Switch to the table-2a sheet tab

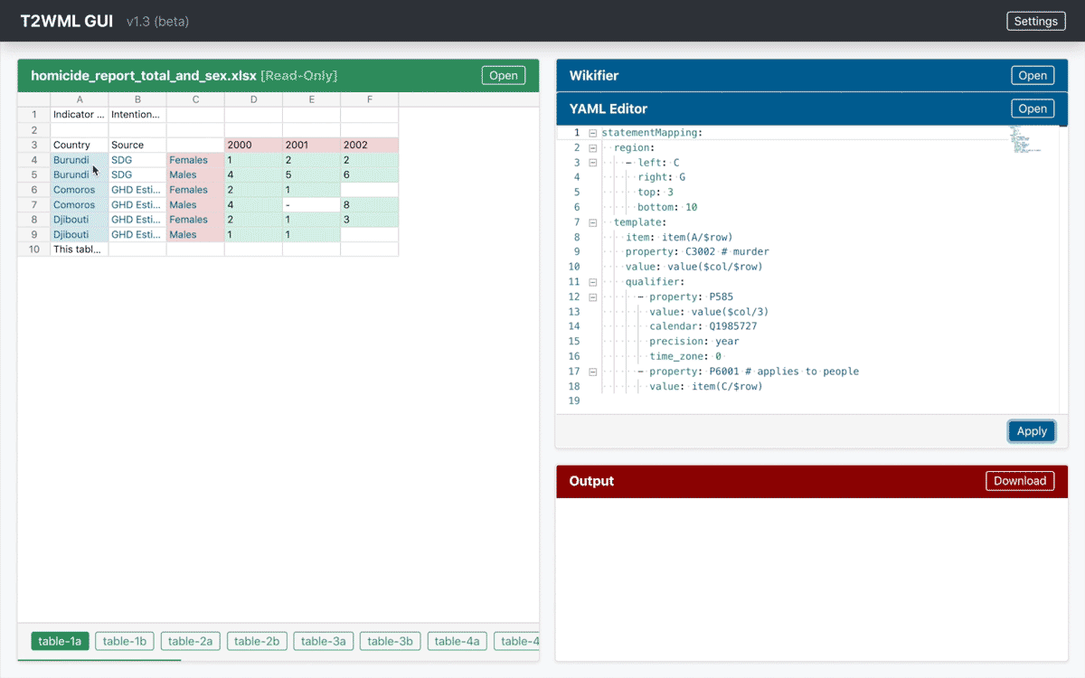(190, 641)
